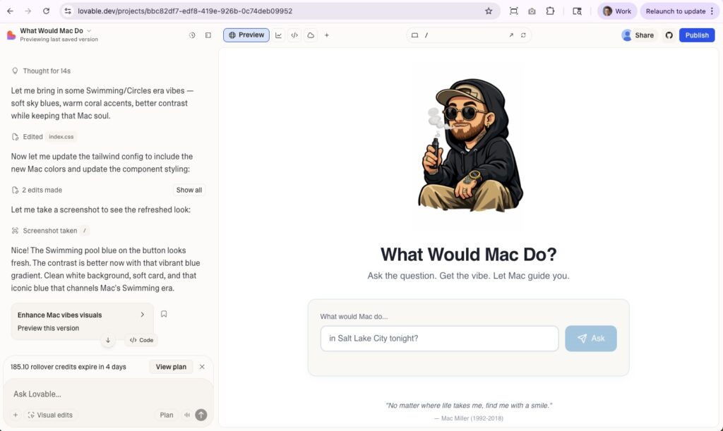The height and width of the screenshot is (431, 723).
Task: Select the Preview tab
Action: click(246, 35)
